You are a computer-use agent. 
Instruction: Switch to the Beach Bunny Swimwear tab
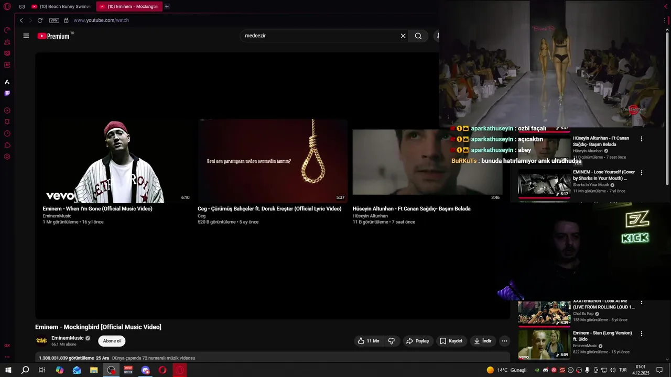pos(61,7)
